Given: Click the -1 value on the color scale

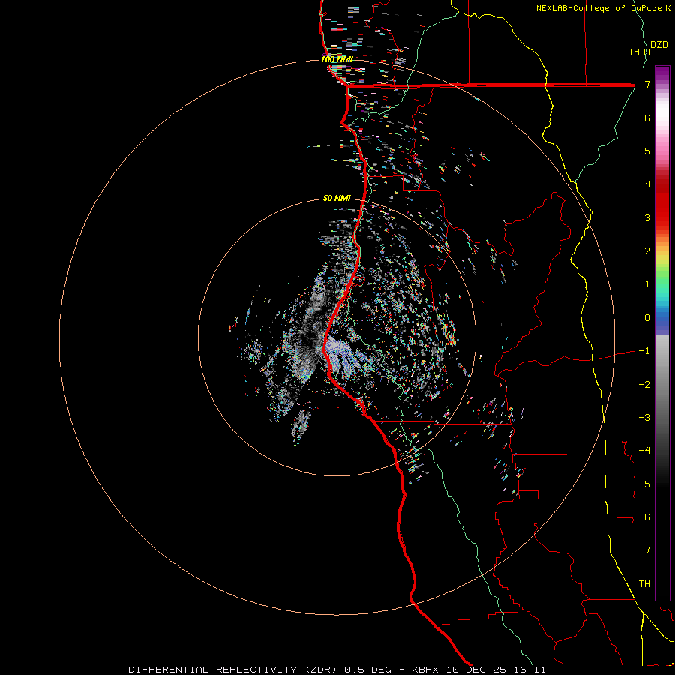Looking at the screenshot, I should 644,351.
